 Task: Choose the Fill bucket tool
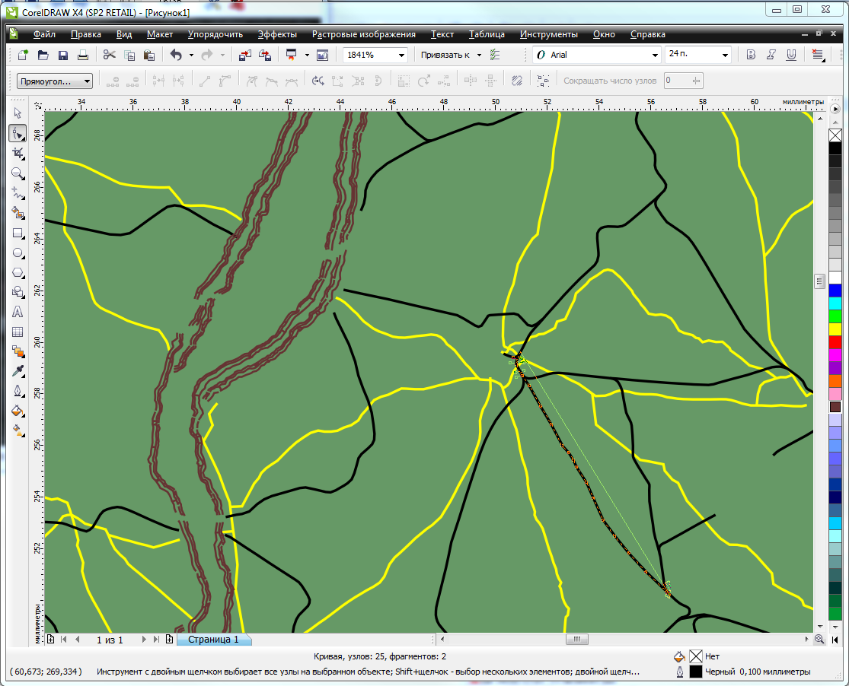18,411
